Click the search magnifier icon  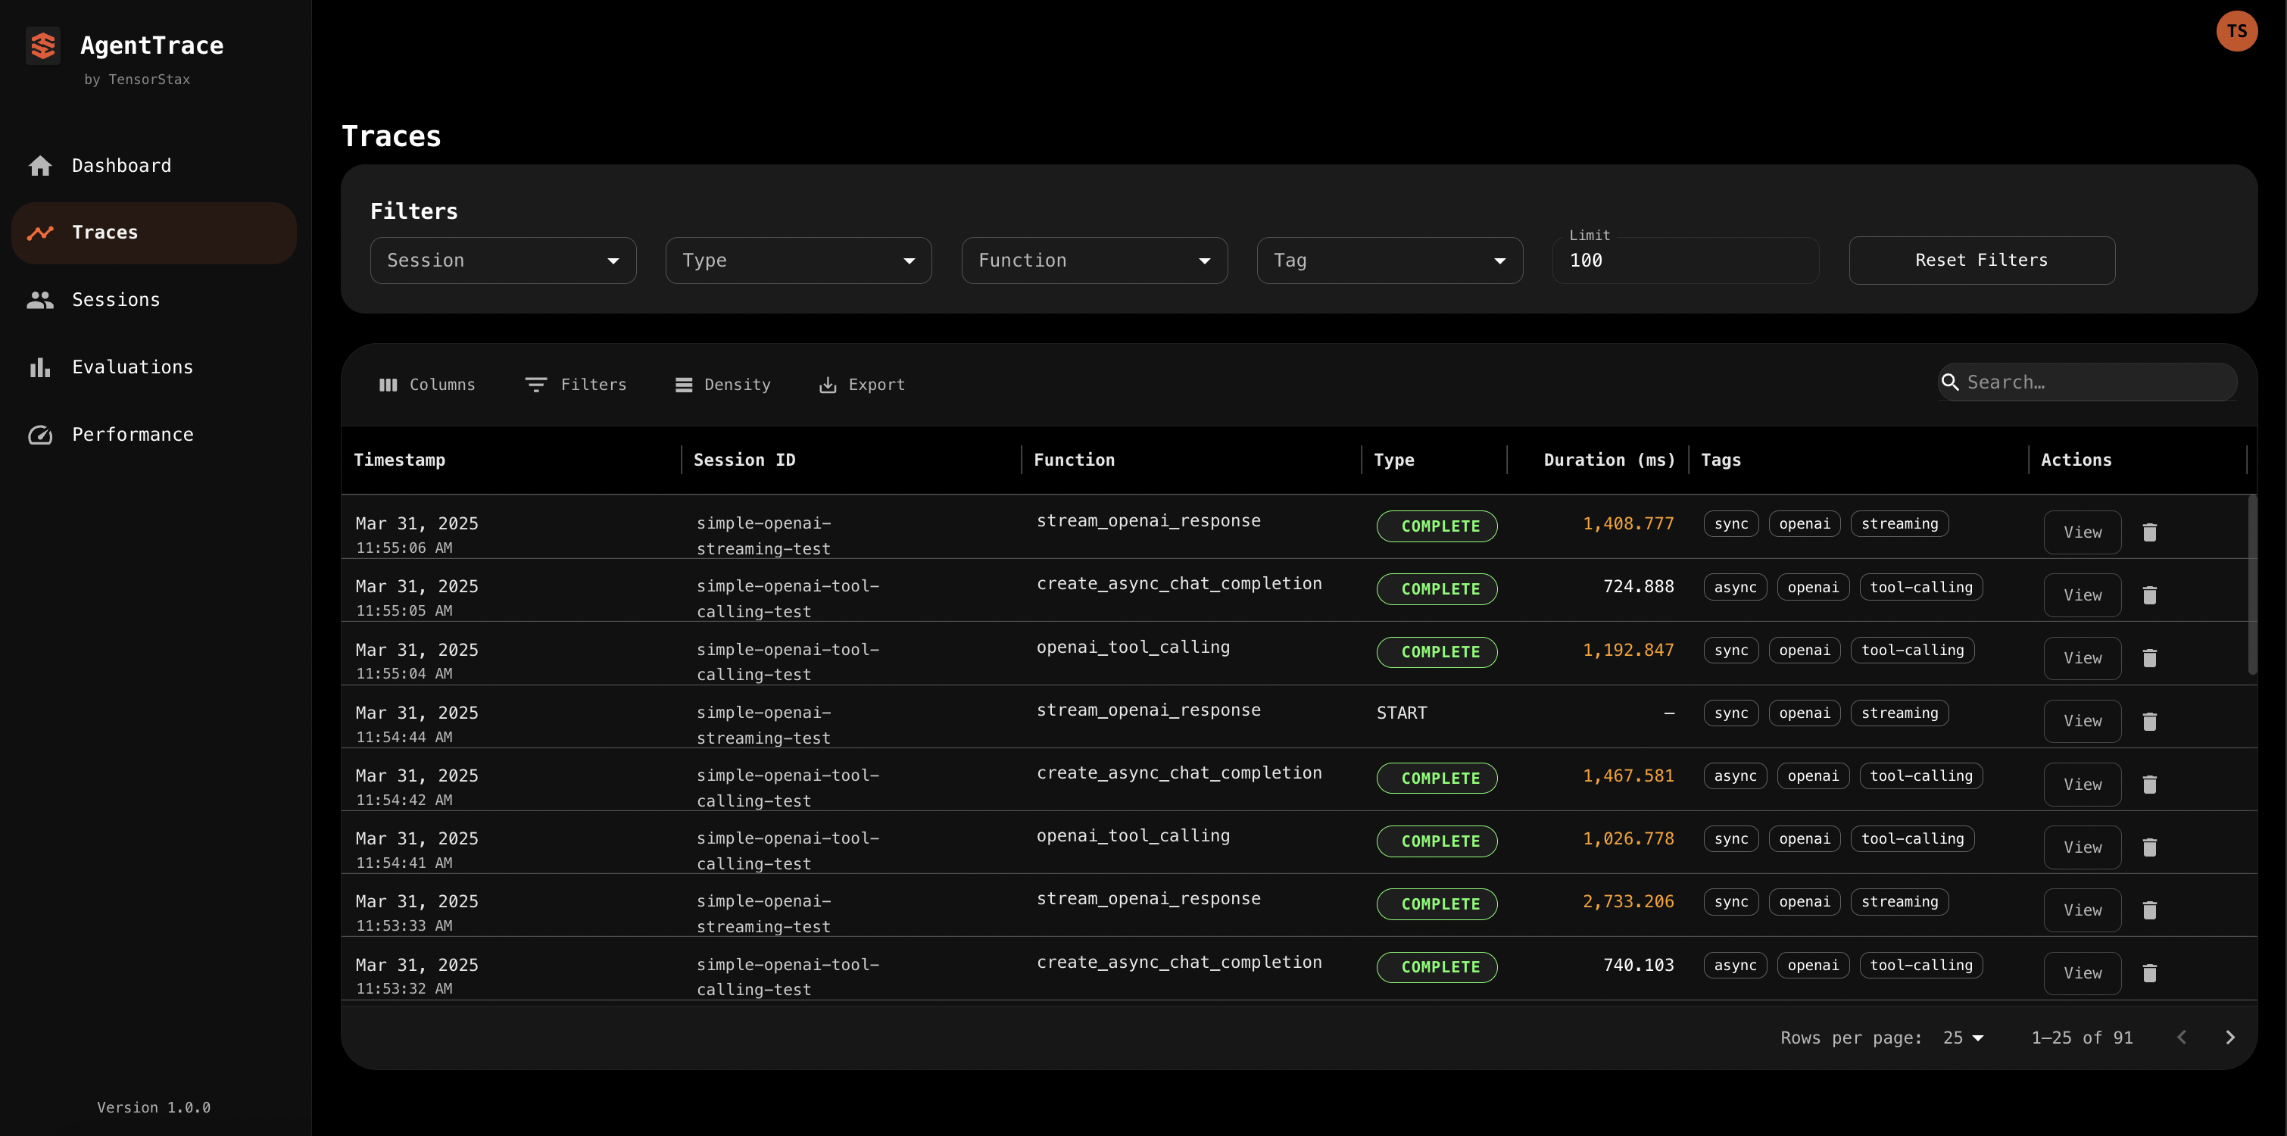[x=1950, y=382]
